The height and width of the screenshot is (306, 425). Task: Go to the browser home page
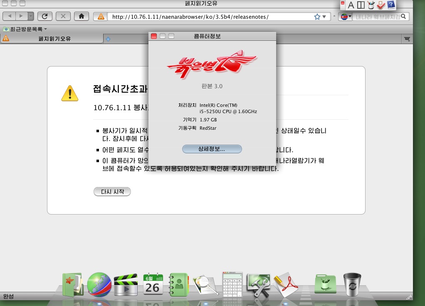82,16
